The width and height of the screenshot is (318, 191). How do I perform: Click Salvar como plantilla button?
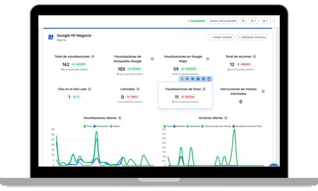tap(223, 21)
